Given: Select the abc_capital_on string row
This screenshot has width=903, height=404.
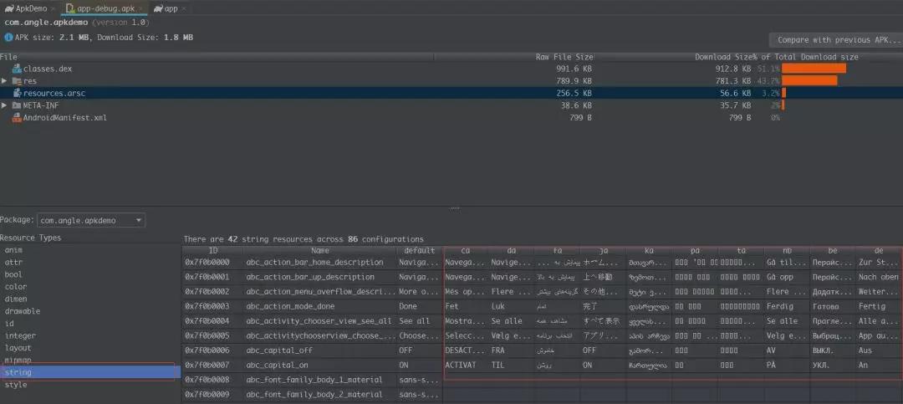Looking at the screenshot, I should 275,366.
